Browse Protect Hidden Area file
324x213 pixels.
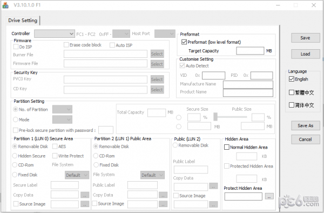(x=269, y=196)
